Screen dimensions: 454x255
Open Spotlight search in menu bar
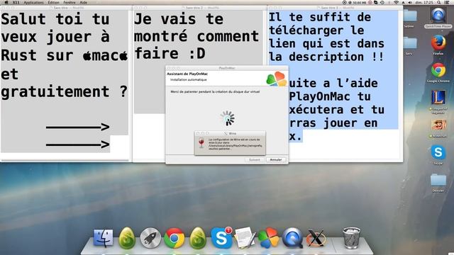coord(439,2)
